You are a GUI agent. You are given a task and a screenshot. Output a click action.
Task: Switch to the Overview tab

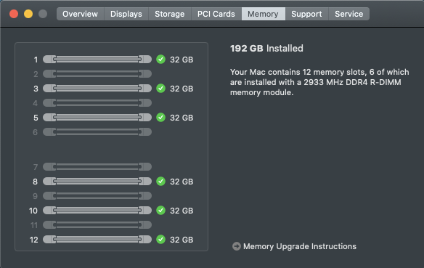[x=81, y=14]
